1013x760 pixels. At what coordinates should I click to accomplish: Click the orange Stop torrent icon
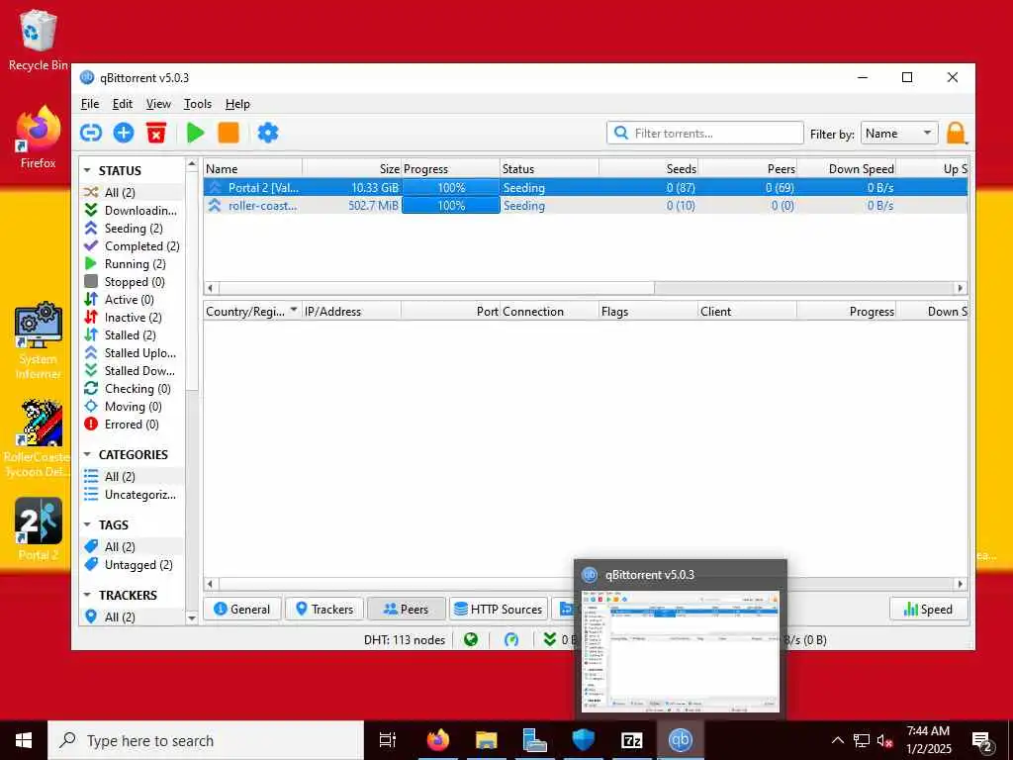coord(229,134)
